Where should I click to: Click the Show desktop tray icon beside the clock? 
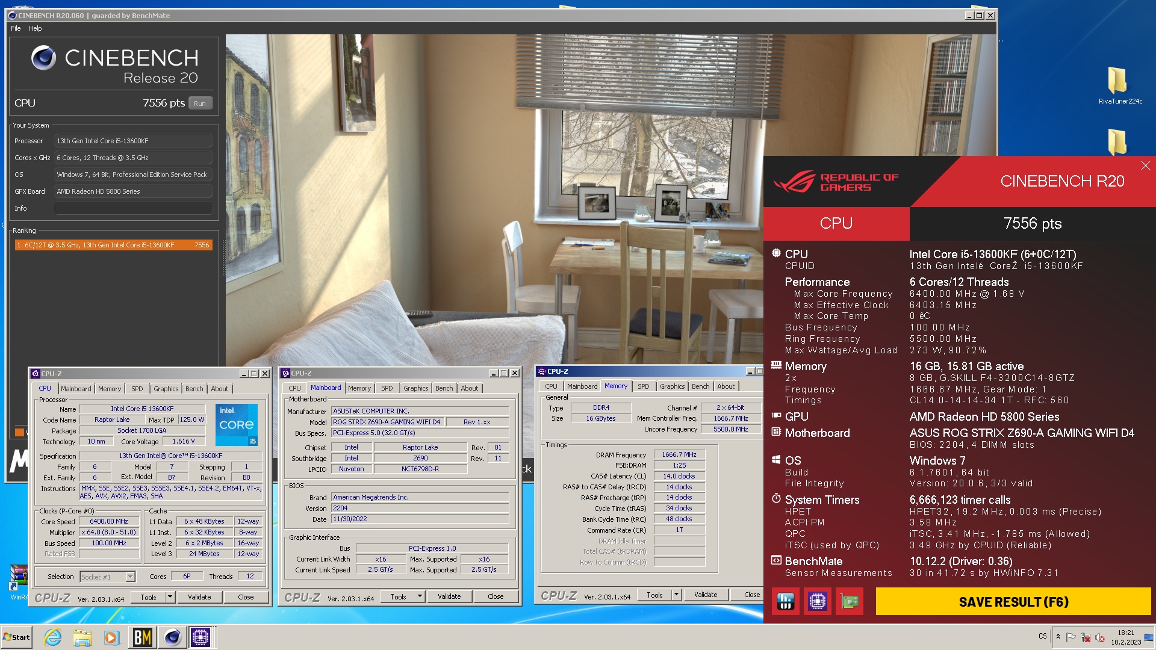coord(1149,637)
